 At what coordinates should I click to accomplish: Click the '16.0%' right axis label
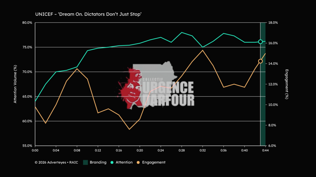[273, 43]
